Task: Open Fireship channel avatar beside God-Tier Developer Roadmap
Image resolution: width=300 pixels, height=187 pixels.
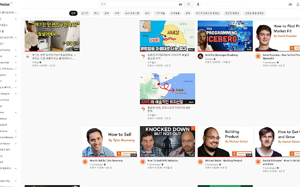Action: click(200, 56)
